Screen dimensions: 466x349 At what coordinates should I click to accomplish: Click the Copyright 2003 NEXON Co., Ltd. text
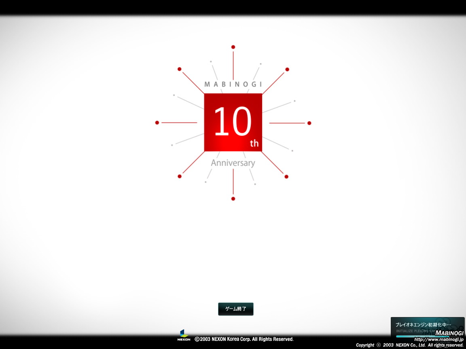pos(410,345)
